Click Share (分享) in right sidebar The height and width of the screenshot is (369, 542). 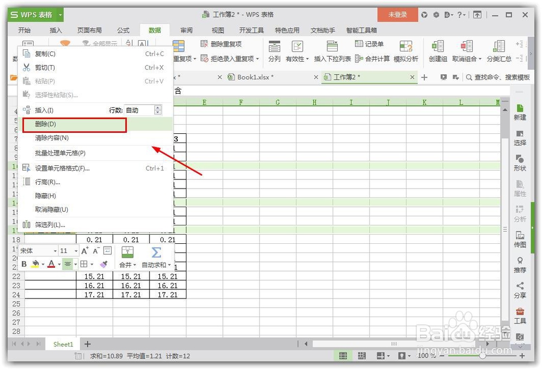[520, 290]
